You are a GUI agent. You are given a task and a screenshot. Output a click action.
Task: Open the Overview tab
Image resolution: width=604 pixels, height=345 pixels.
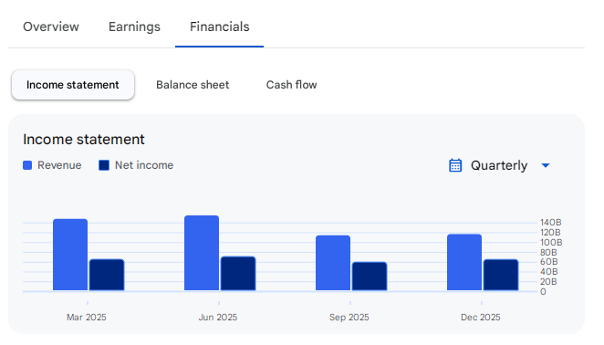[x=51, y=26]
